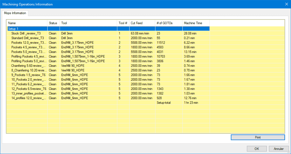Click the 928 GOTOs value

(159, 98)
